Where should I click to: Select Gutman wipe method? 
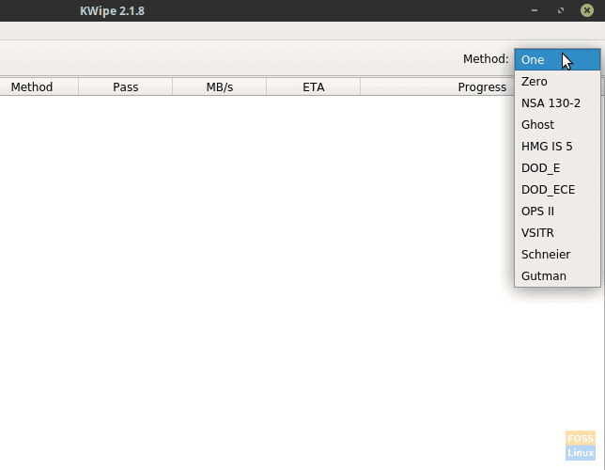557,276
